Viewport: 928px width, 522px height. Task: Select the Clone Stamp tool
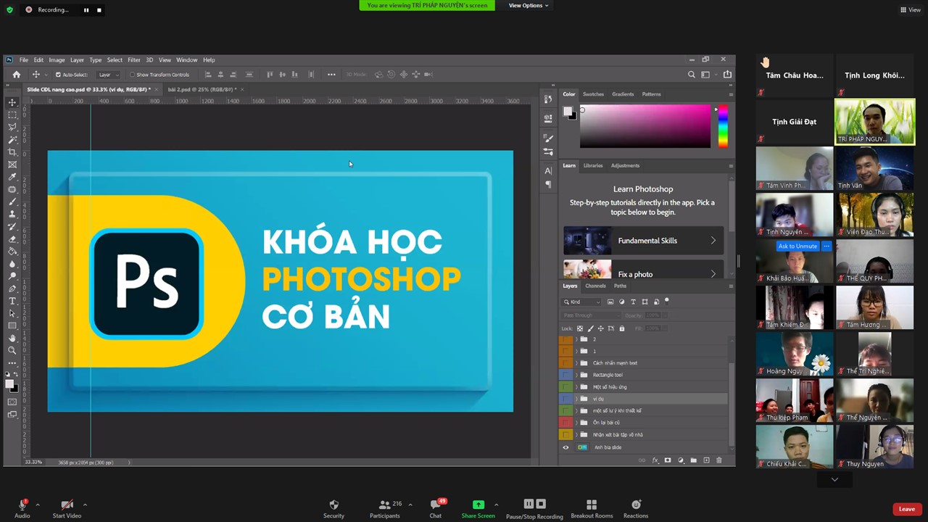pyautogui.click(x=12, y=214)
